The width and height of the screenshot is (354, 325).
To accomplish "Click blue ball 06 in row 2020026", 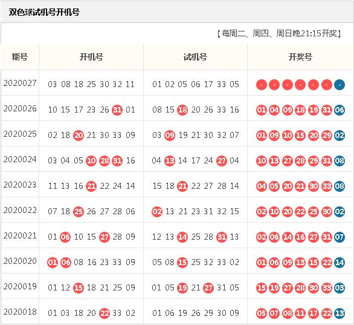I will coord(340,110).
